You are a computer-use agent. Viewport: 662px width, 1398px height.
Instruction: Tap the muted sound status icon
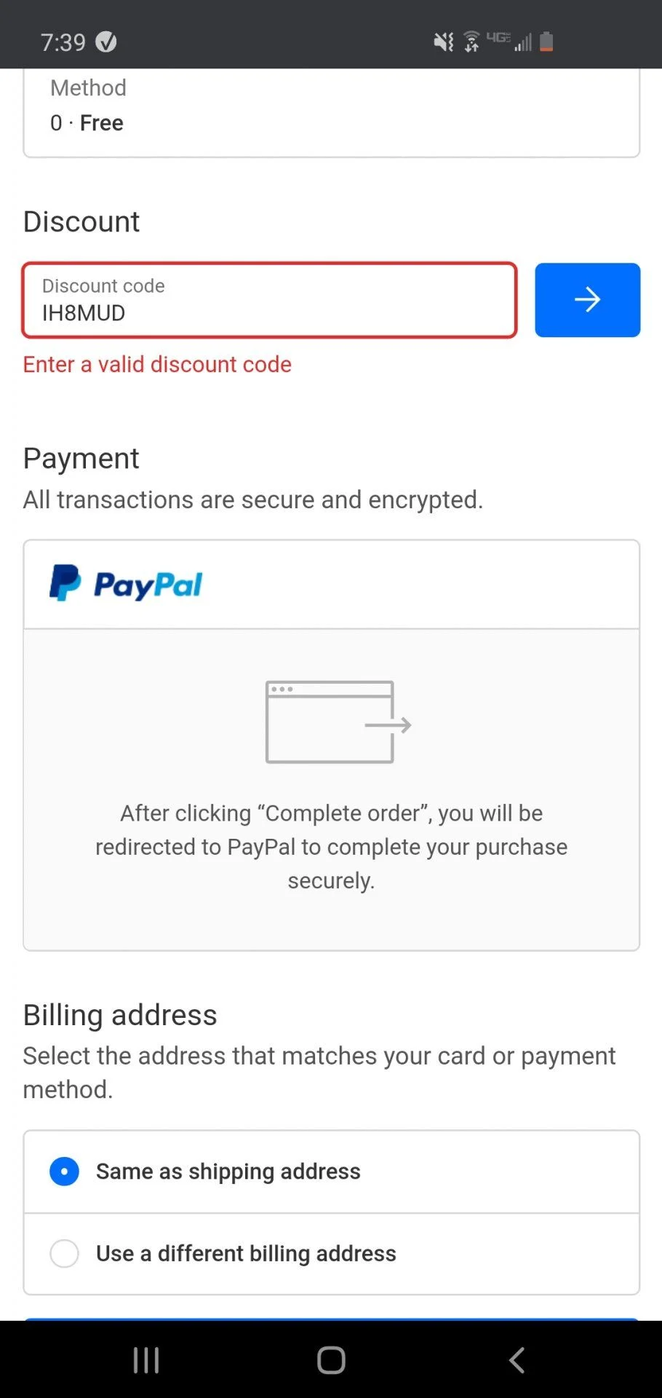pos(443,42)
